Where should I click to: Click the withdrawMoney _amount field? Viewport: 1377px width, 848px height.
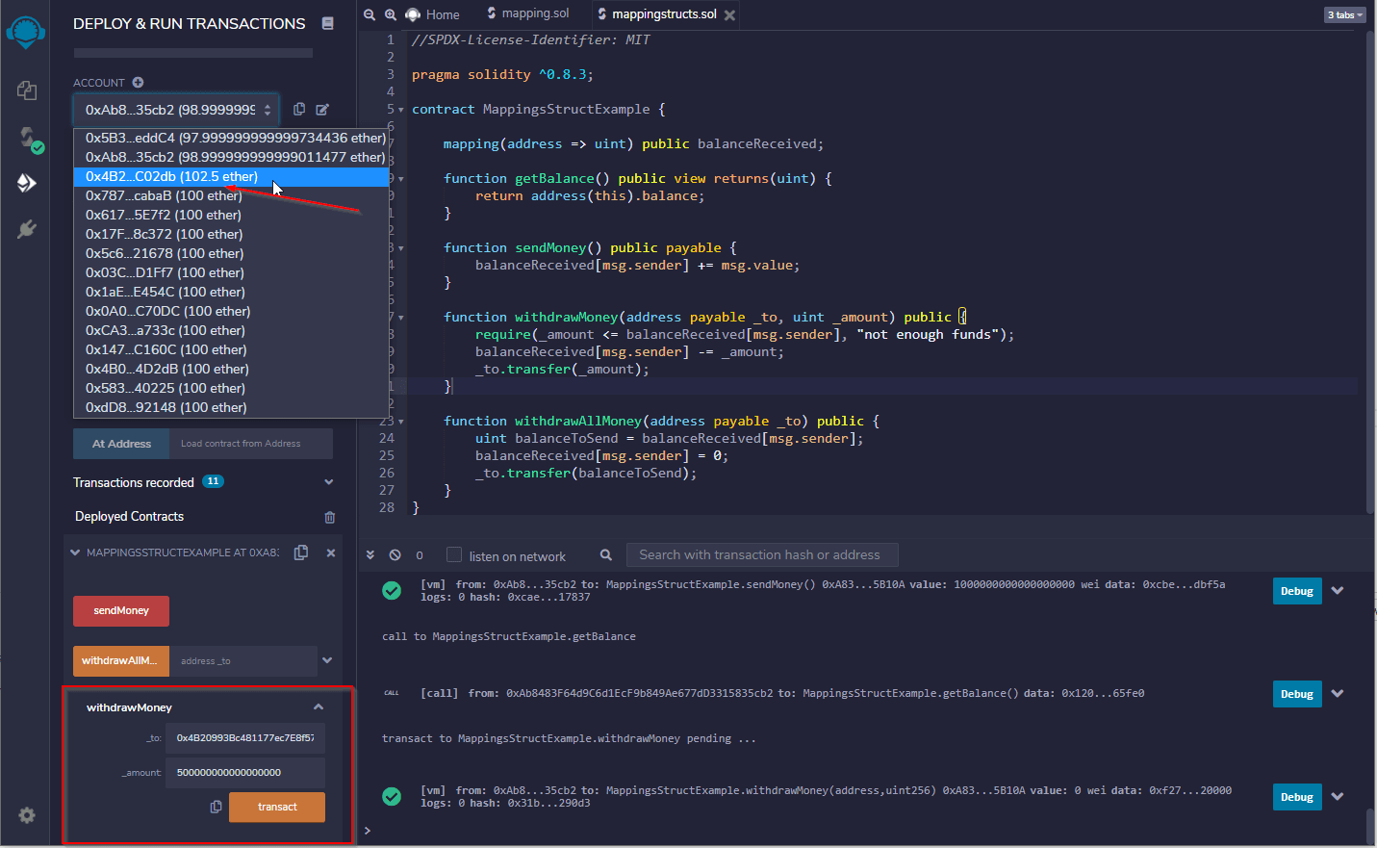pyautogui.click(x=245, y=773)
